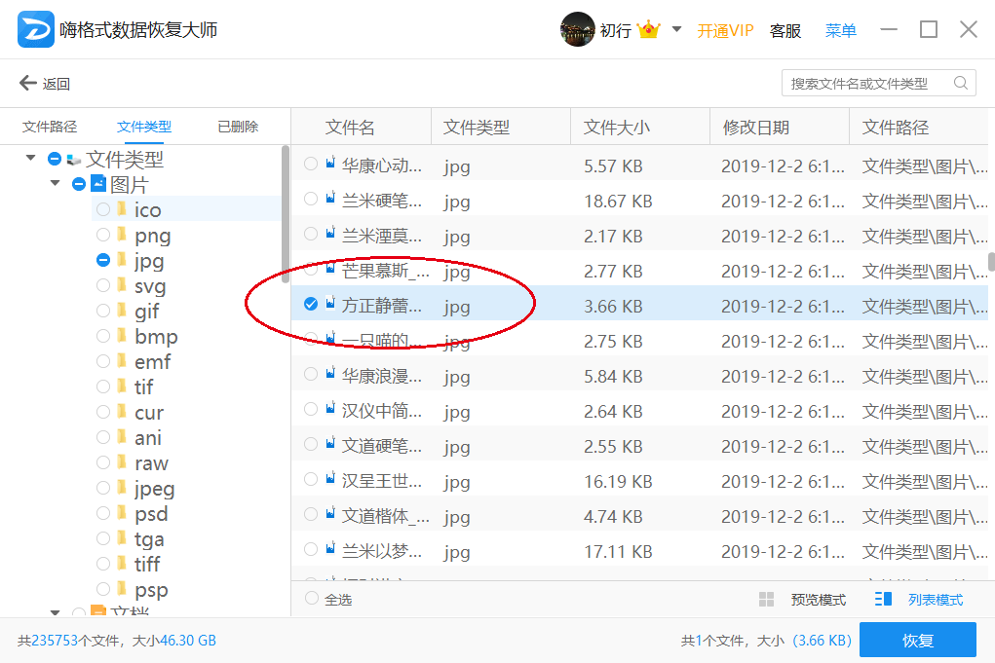Check the 华康心动 file row

310,164
